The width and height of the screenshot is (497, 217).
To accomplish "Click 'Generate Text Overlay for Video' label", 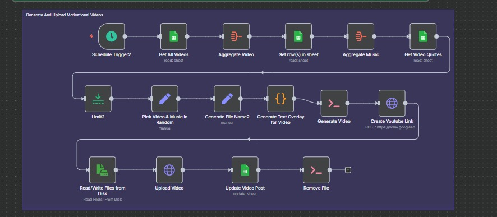I will (x=280, y=119).
